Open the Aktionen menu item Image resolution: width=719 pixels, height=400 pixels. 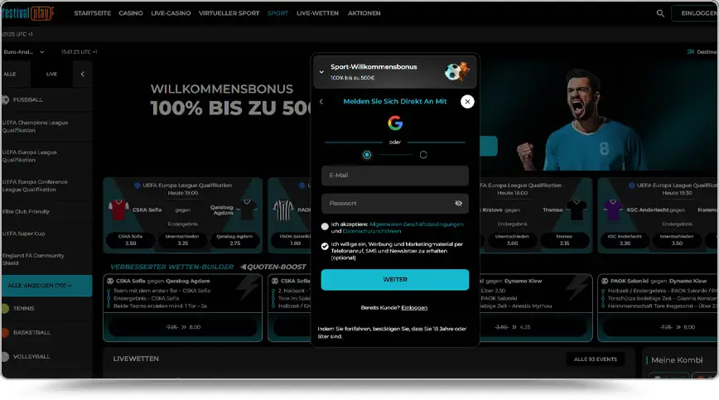(364, 13)
